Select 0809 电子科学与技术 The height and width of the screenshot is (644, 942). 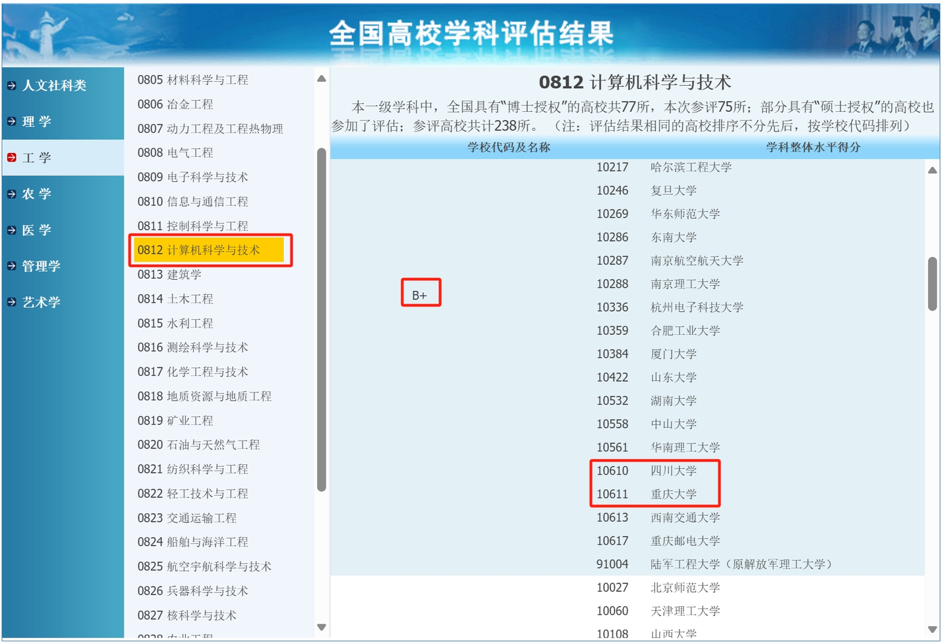[x=193, y=177]
